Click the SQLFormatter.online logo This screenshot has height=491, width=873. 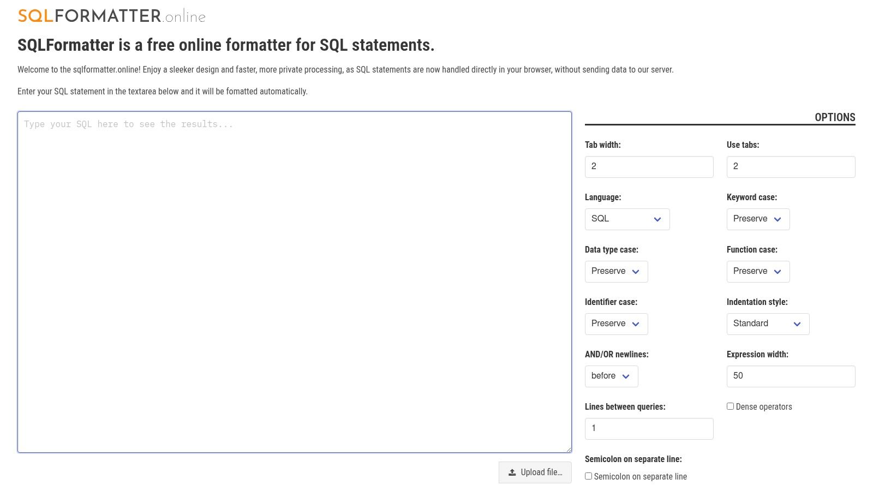point(111,15)
